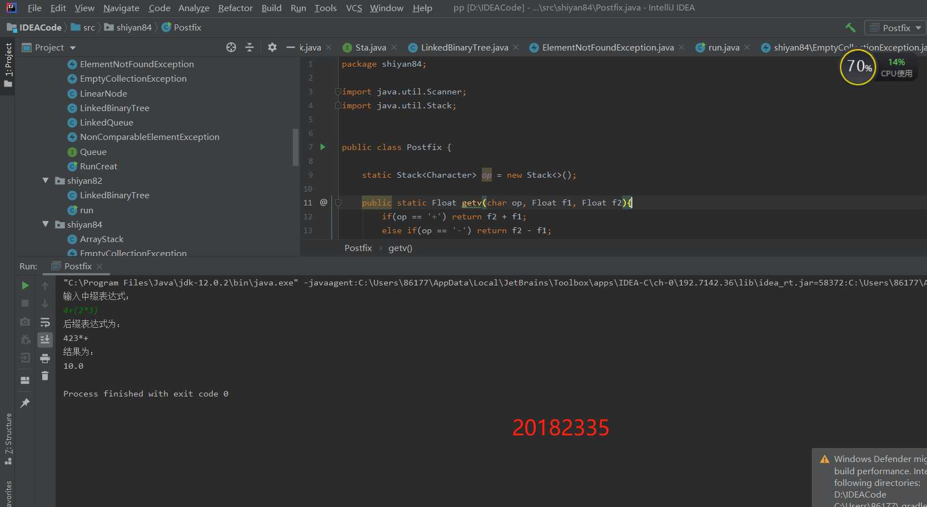
Task: Click the IDEACode breadcrumb
Action: [34, 27]
